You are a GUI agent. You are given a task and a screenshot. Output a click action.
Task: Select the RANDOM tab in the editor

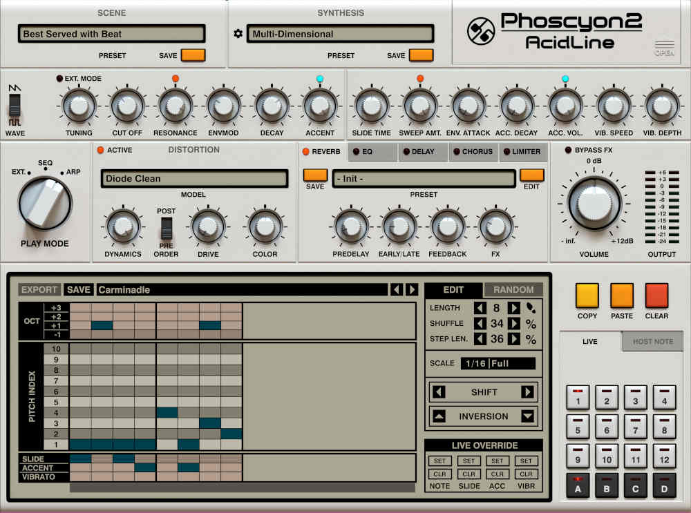(514, 289)
